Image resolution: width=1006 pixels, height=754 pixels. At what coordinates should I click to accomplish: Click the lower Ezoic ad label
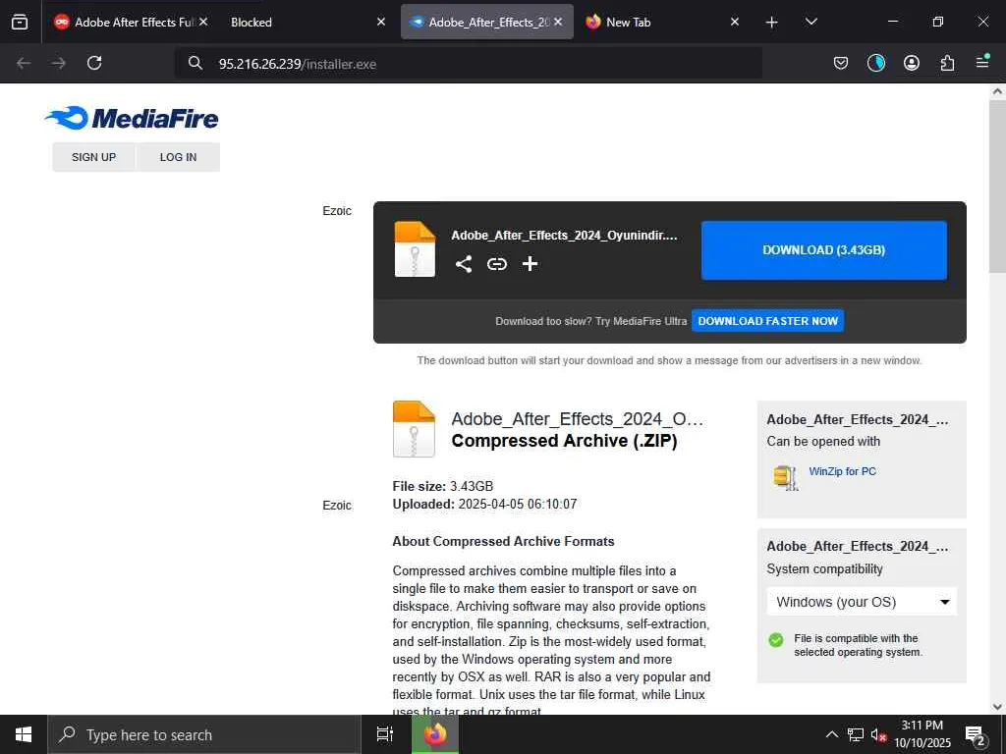click(x=337, y=506)
